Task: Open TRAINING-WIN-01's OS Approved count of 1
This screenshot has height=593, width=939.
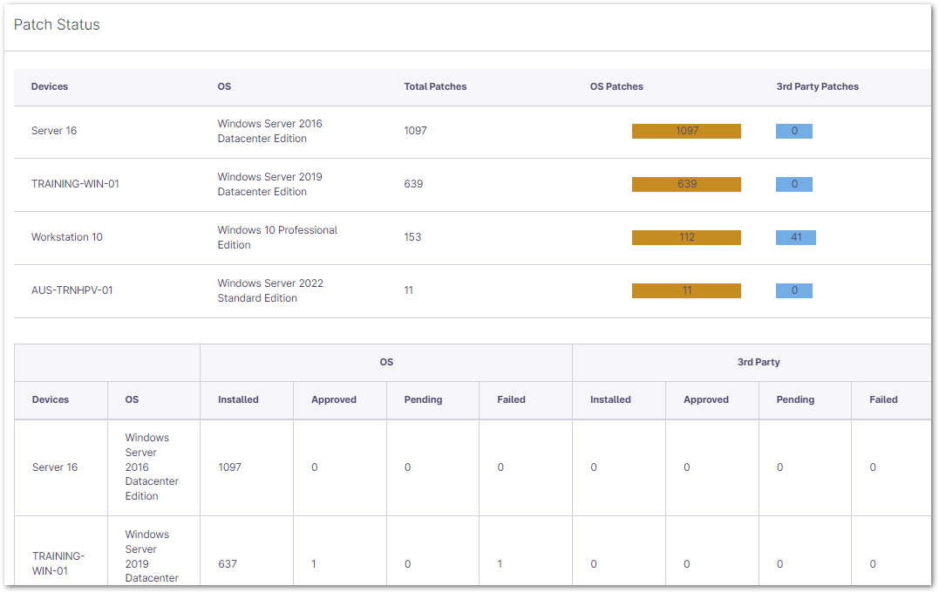Action: click(x=314, y=564)
